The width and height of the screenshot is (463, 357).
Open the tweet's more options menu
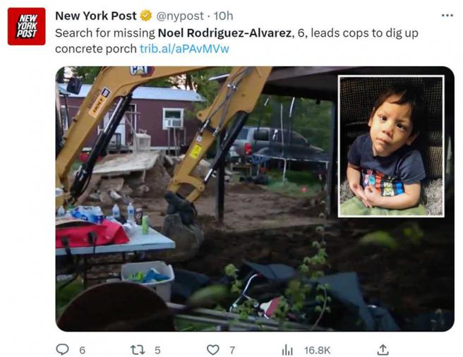(446, 16)
